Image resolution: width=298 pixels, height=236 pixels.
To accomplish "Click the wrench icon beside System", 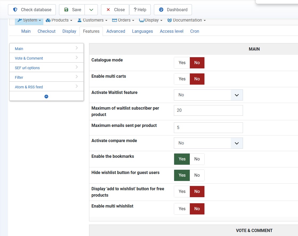I will (x=20, y=20).
